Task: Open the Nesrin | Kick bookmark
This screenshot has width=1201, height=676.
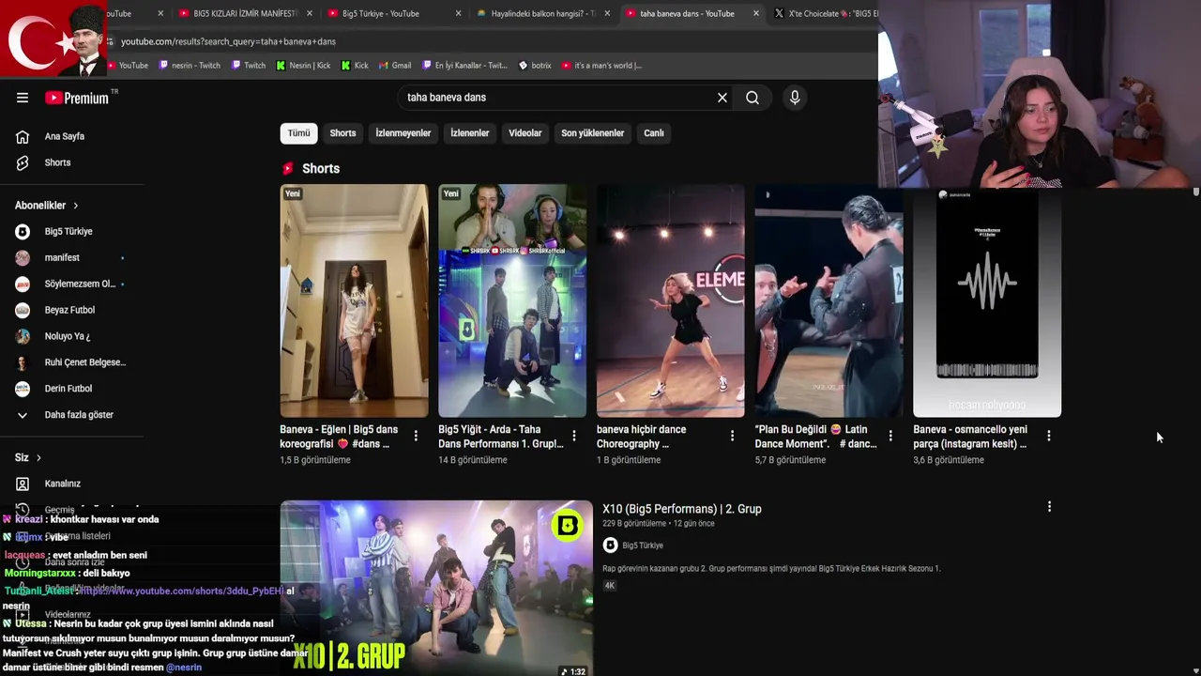Action: [303, 66]
